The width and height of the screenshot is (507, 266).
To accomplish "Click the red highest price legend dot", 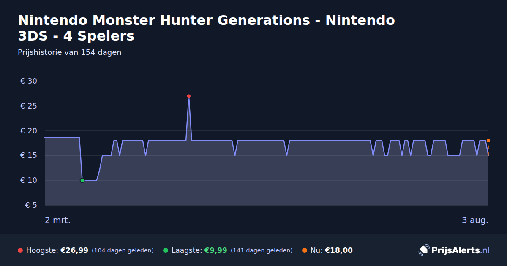I will click(20, 250).
